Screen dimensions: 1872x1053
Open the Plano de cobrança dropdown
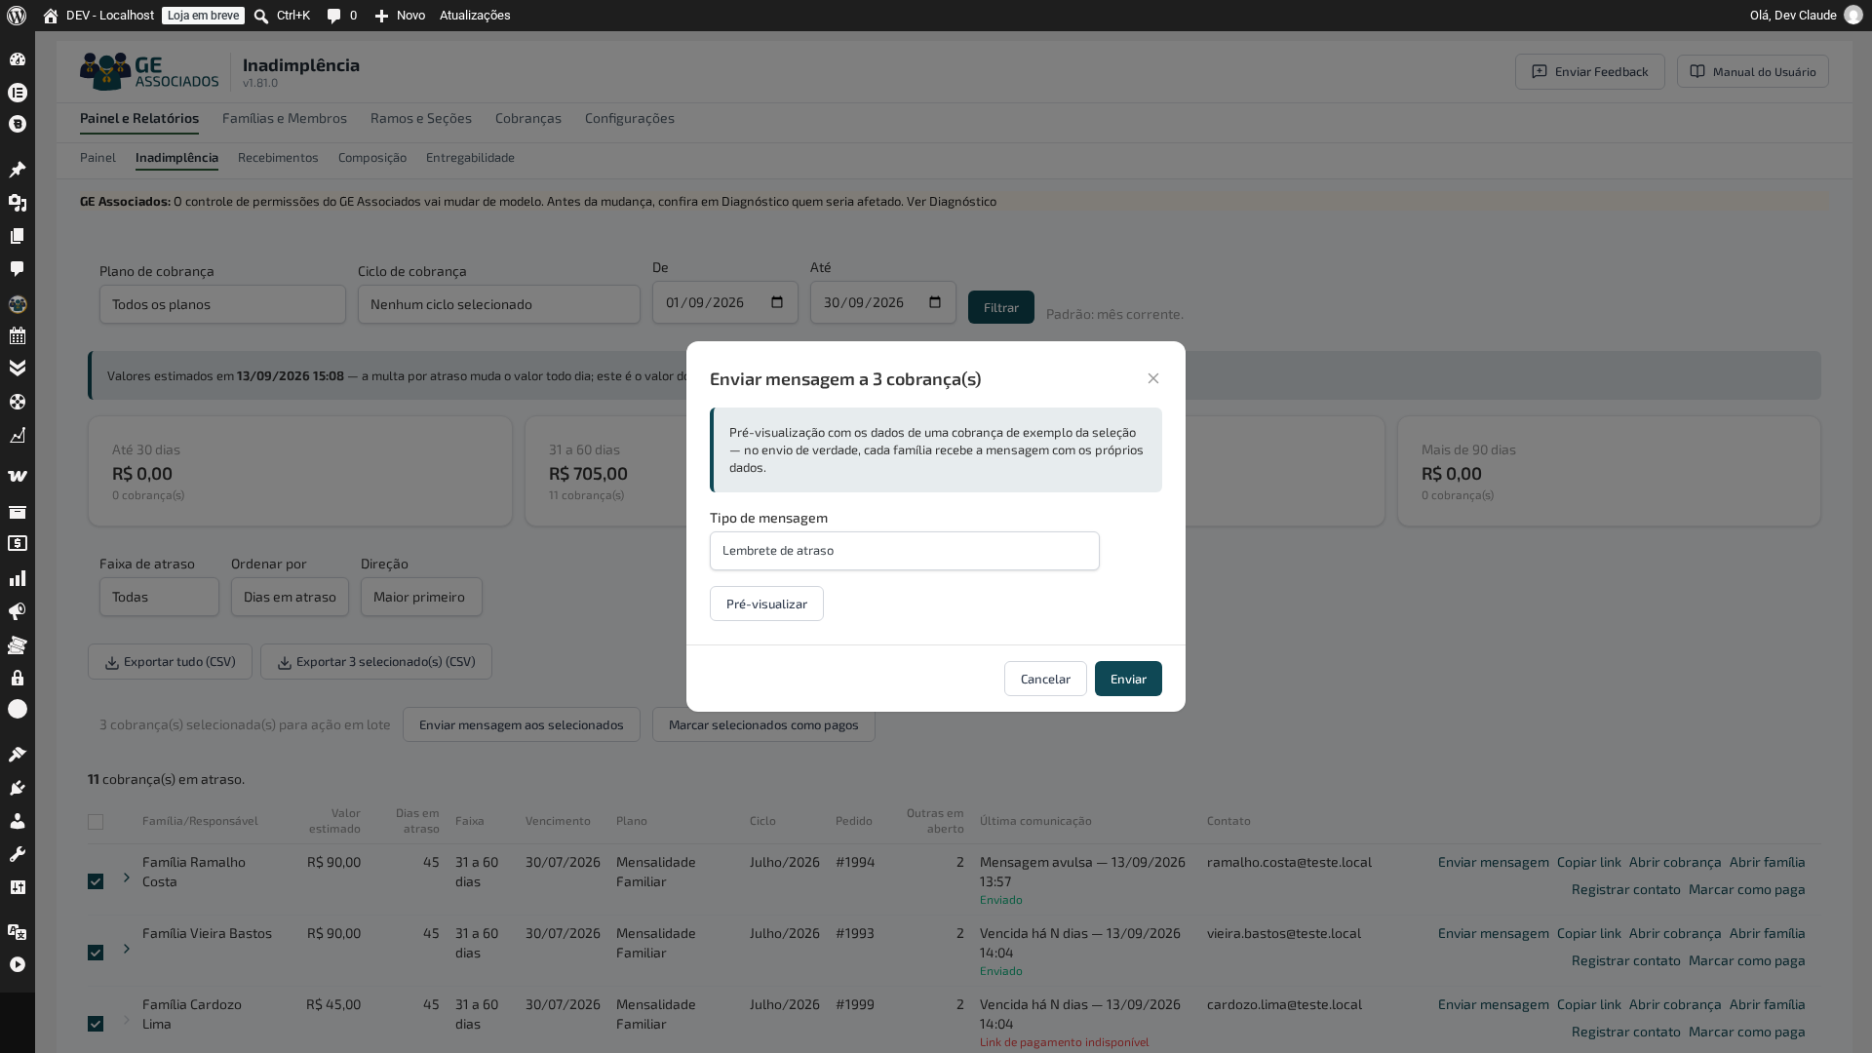tap(222, 304)
